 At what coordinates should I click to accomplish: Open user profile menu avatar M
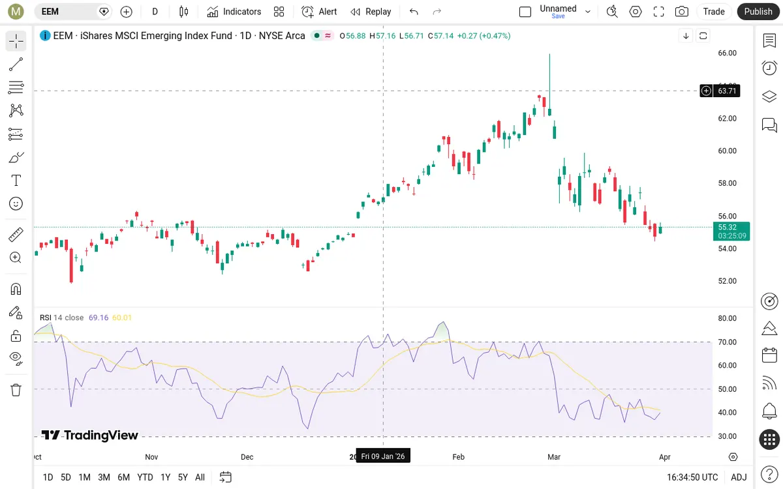click(x=16, y=11)
